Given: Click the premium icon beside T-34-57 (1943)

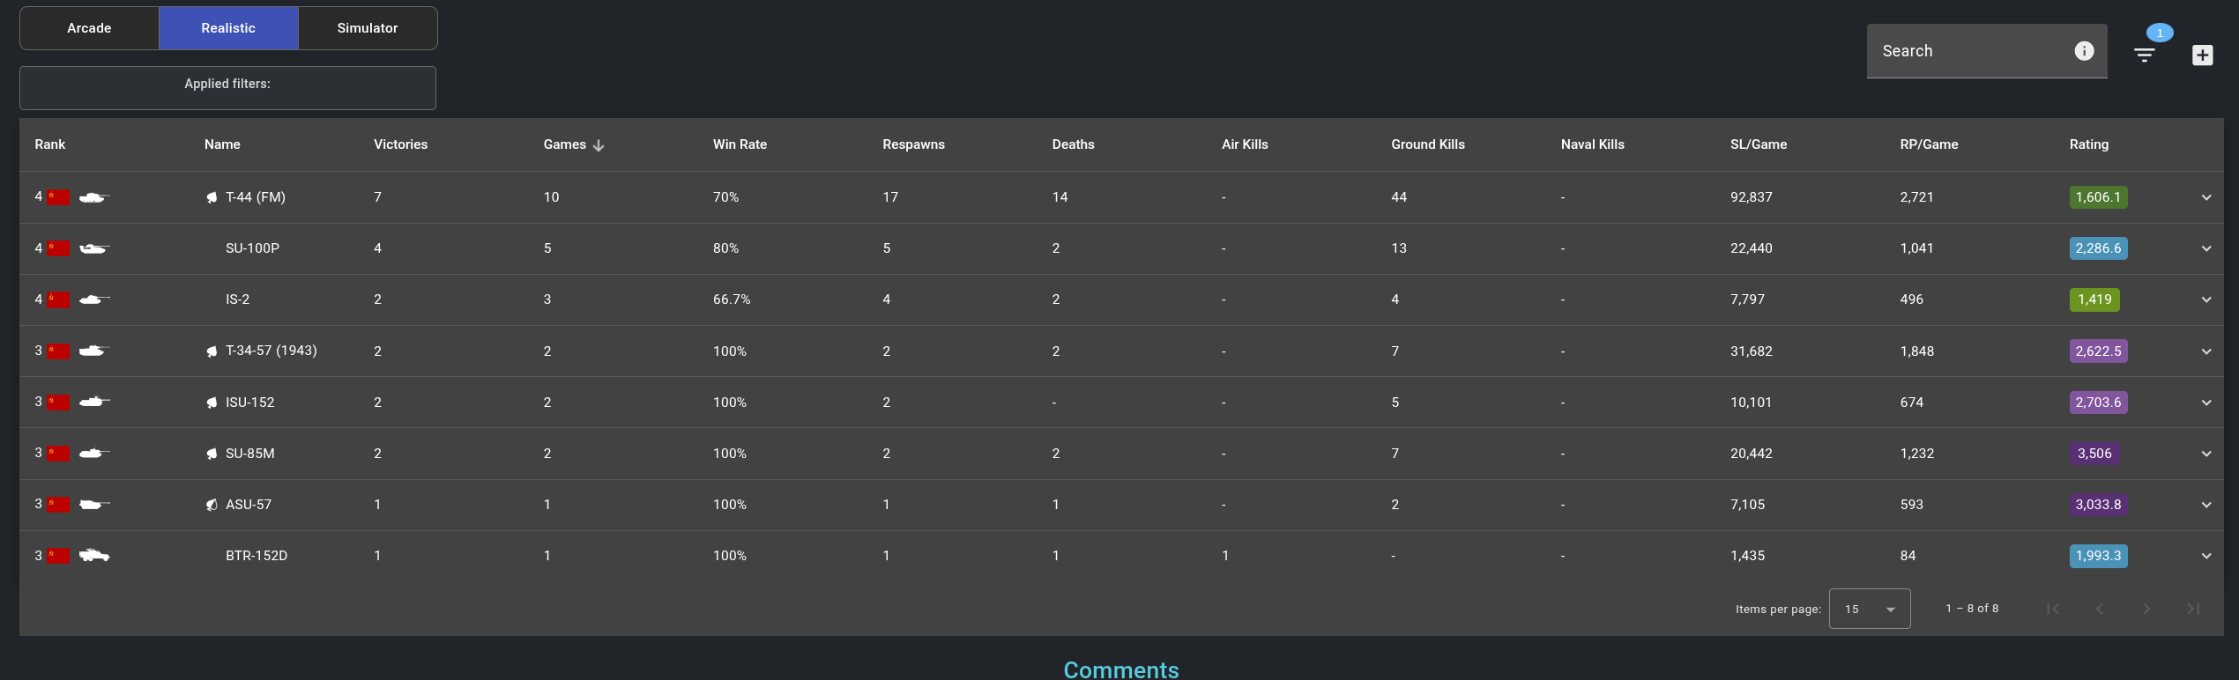Looking at the screenshot, I should click(212, 351).
